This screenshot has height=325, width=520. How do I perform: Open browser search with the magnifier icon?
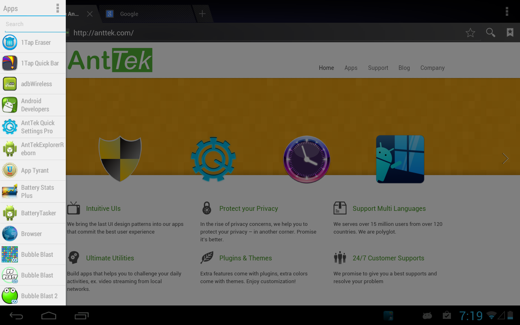tap(490, 32)
